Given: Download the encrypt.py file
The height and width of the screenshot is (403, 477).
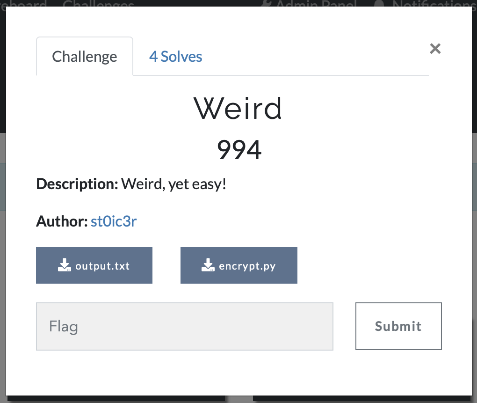Looking at the screenshot, I should point(239,265).
